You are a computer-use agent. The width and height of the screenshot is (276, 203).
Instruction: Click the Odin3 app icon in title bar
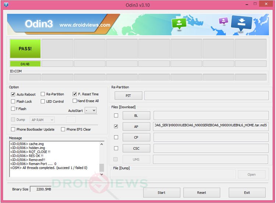[6, 4]
